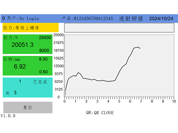
Task: Click the V1.0.0 version label
Action: (x=8, y=116)
